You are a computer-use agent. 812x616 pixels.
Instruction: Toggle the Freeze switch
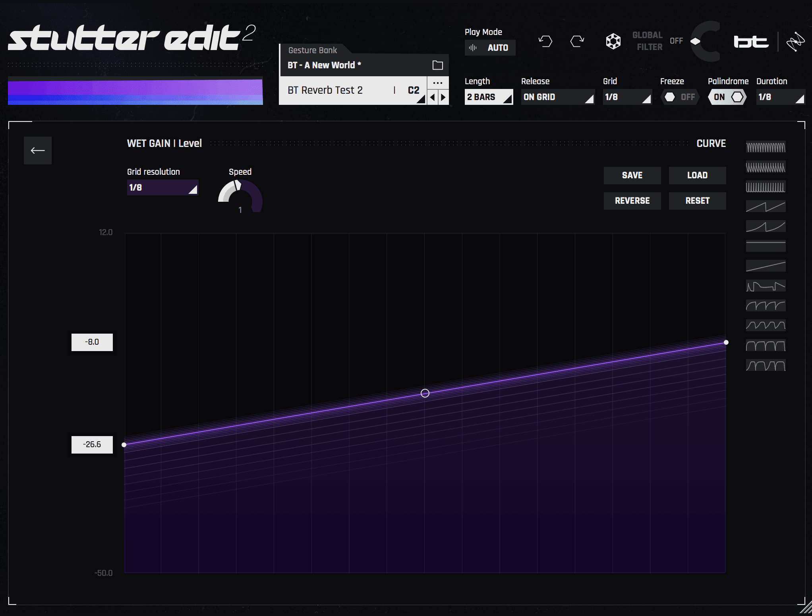click(x=680, y=97)
